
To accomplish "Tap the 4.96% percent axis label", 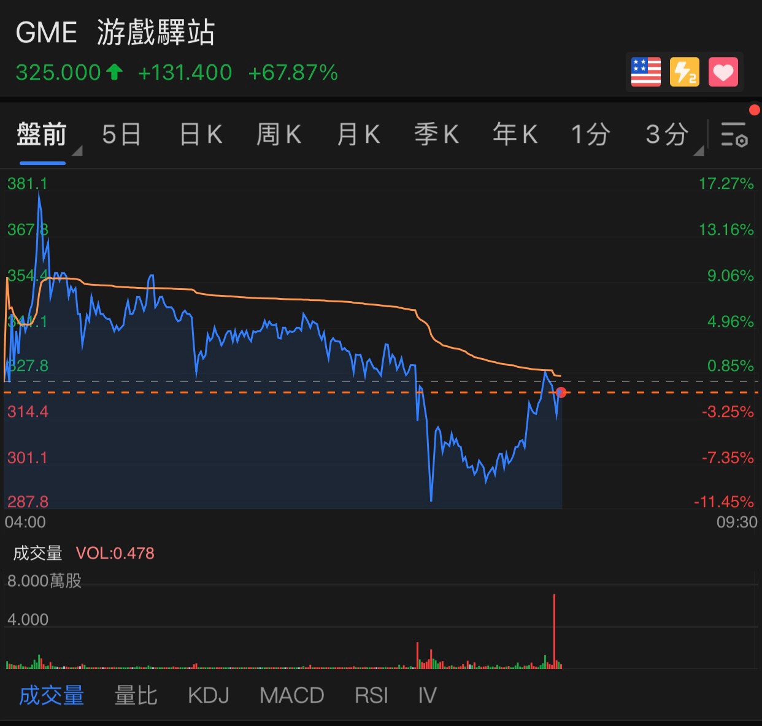I will pyautogui.click(x=731, y=321).
